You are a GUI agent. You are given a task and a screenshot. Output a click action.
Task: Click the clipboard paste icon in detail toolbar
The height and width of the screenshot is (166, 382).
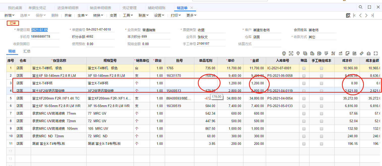[x=312, y=53]
